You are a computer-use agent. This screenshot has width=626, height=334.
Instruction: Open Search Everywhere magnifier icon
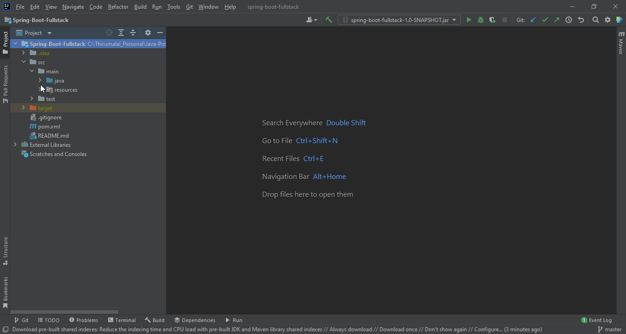pos(596,20)
